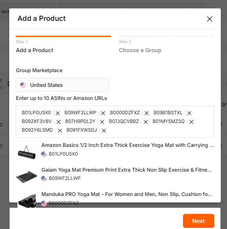The width and height of the screenshot is (227, 229).
Task: Open the Amazon Basics Yoga Mat title
Action: 128,145
